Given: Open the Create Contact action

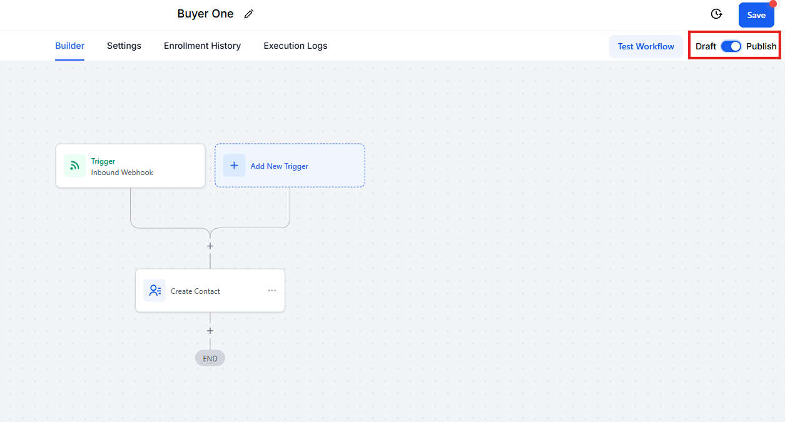Looking at the screenshot, I should 210,291.
